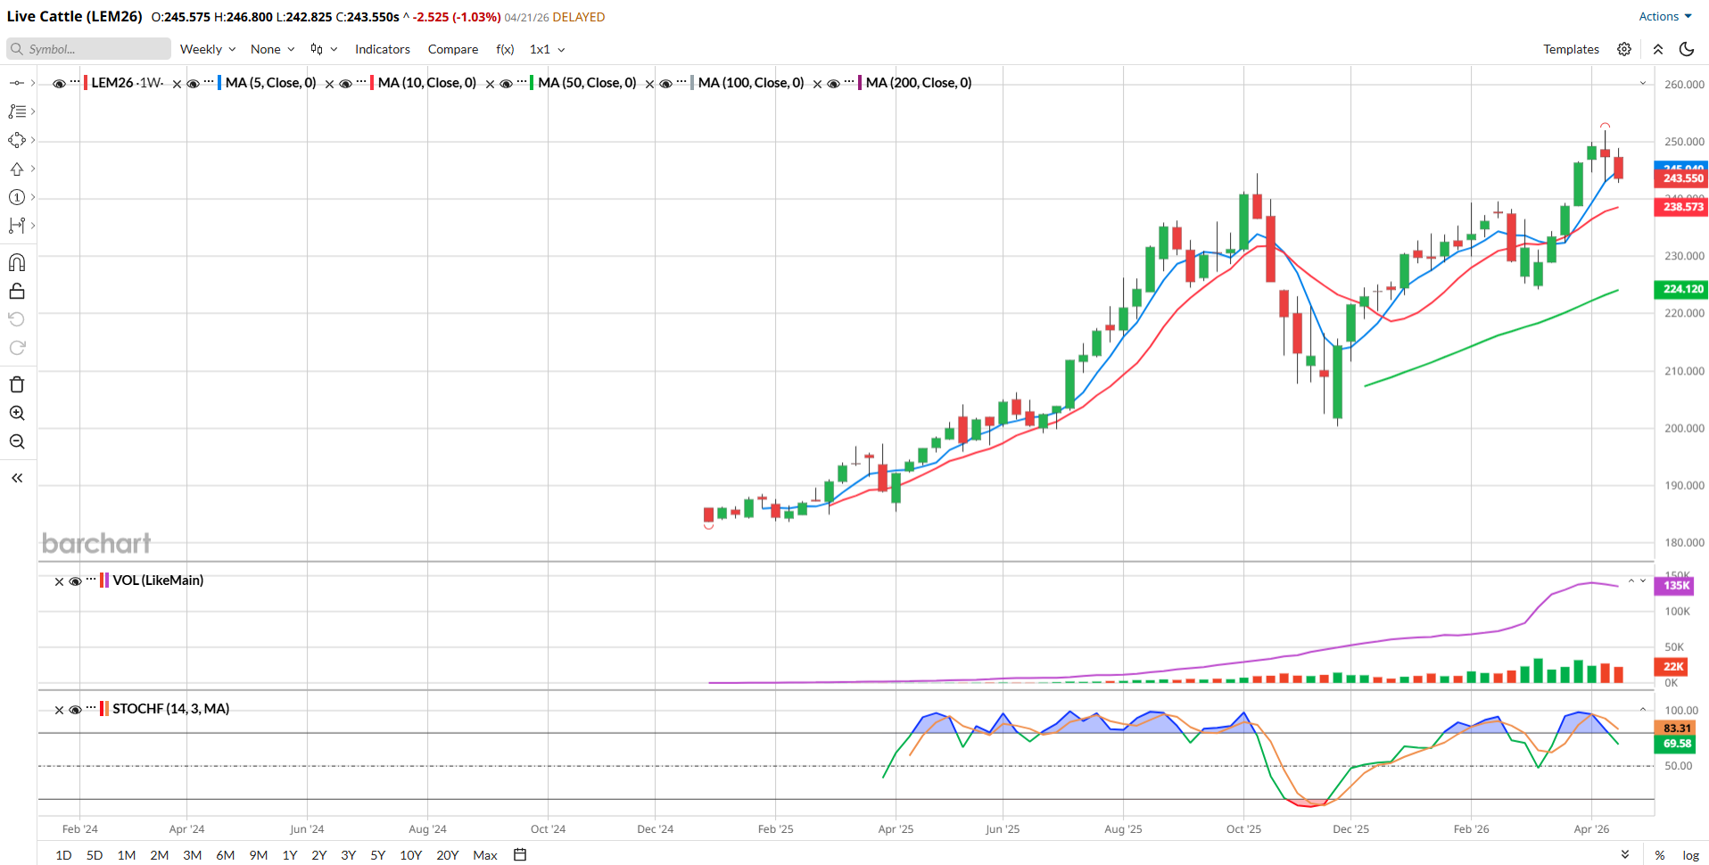Toggle visibility of STOCHF indicator

[76, 710]
